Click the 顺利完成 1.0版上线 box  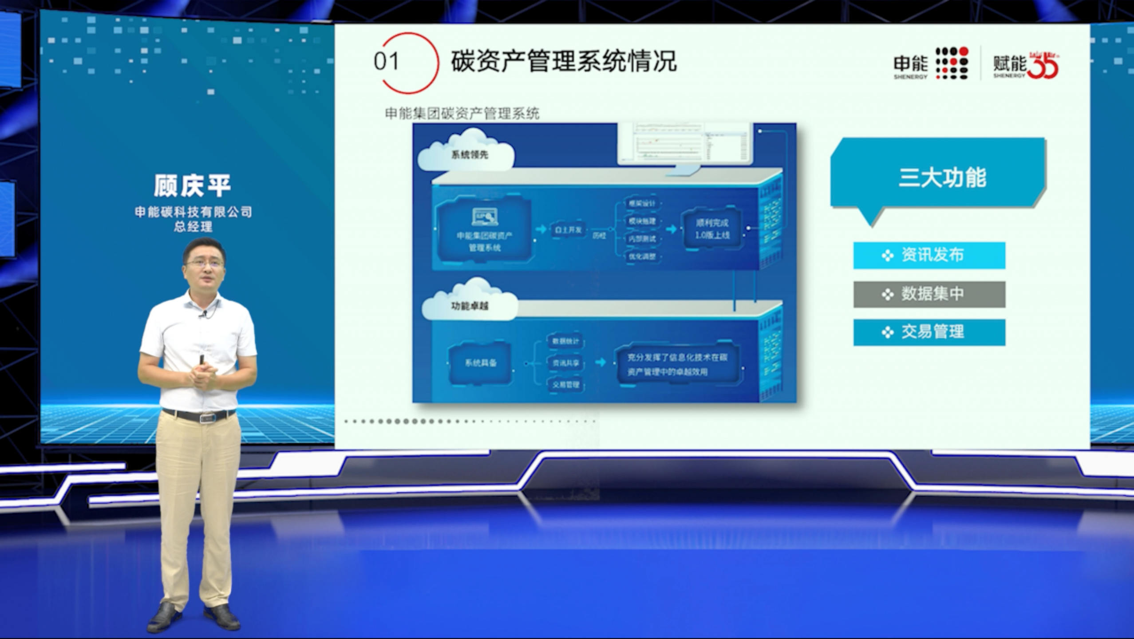coord(712,229)
